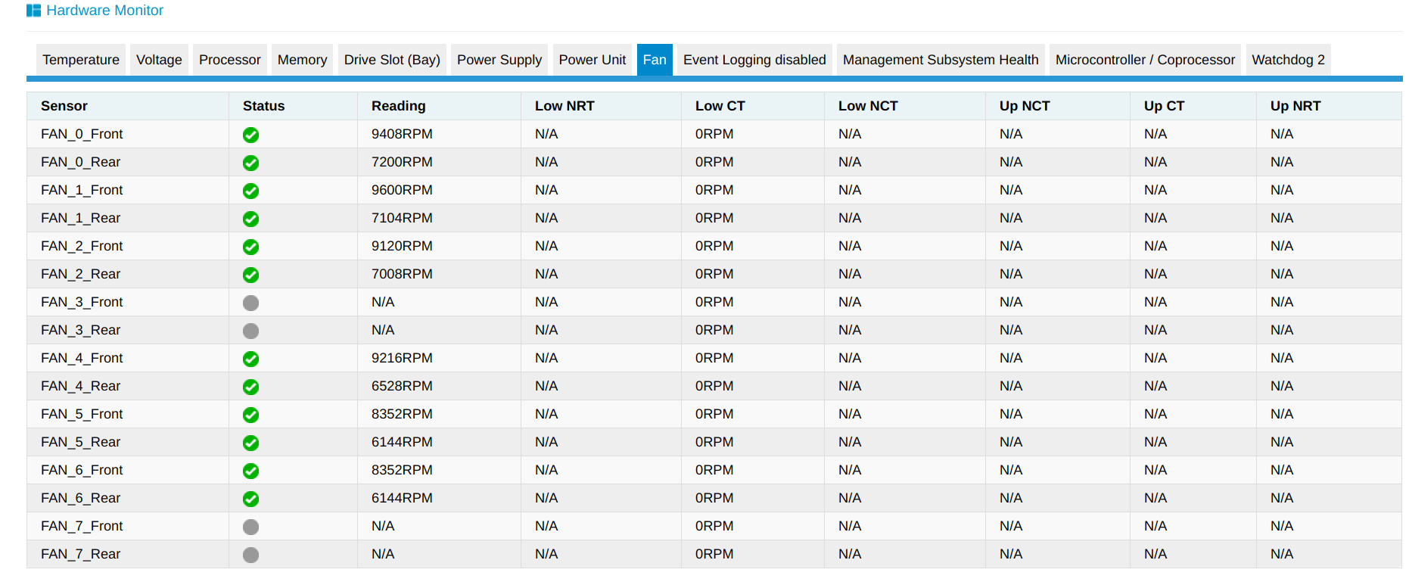Image resolution: width=1412 pixels, height=585 pixels.
Task: Click the 9216RPM reading value
Action: 402,358
